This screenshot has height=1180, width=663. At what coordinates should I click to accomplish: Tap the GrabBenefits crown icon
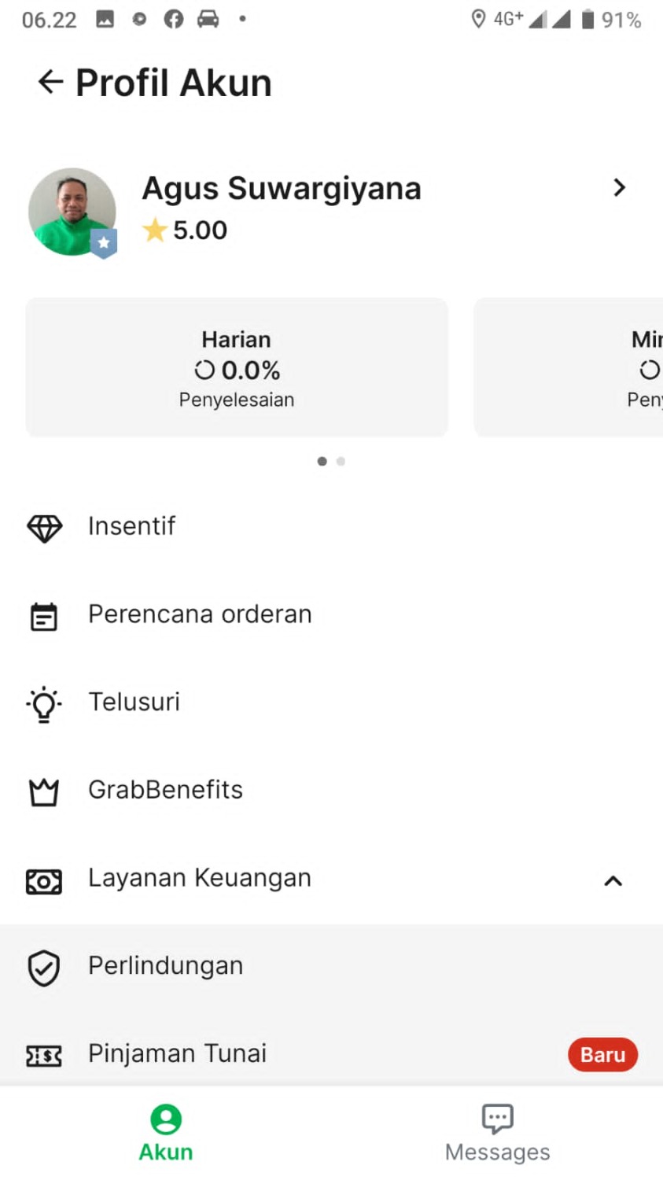[44, 791]
